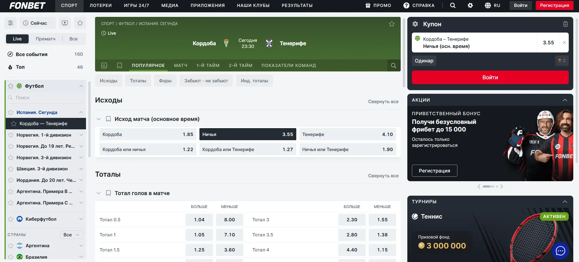Viewport: 579px width, 262px height.
Task: Click the Поиск field under Футбол
Action: tap(45, 98)
